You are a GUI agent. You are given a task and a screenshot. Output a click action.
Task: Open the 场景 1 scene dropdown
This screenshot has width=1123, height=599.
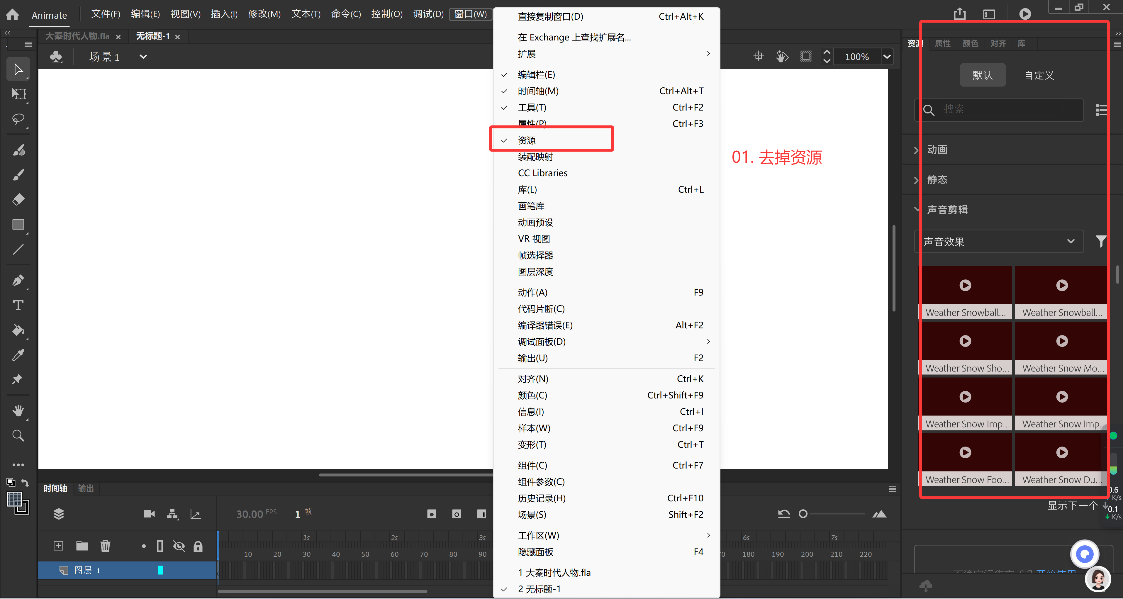pyautogui.click(x=143, y=57)
